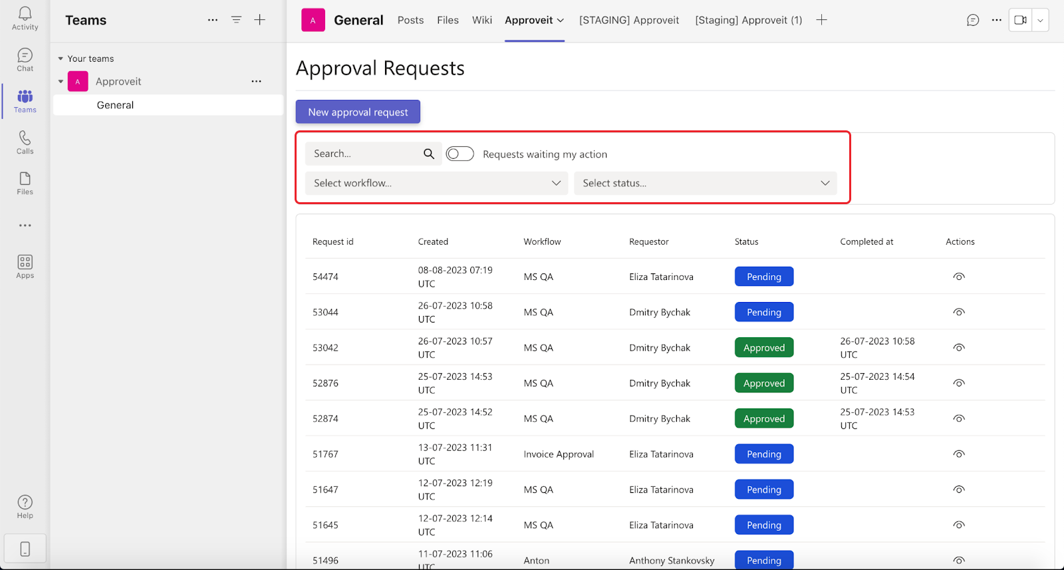Open the [Staging] Approveit (1) tab
This screenshot has height=570, width=1064.
(749, 20)
